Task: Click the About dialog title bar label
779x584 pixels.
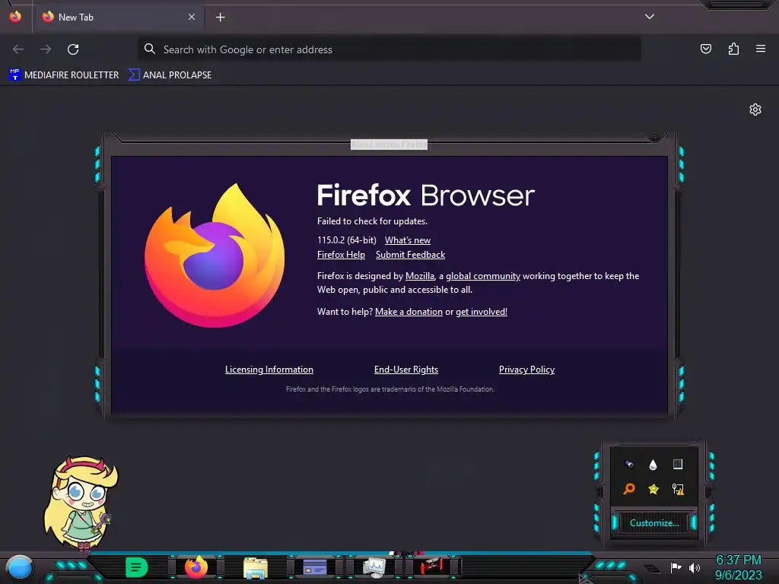Action: [389, 144]
